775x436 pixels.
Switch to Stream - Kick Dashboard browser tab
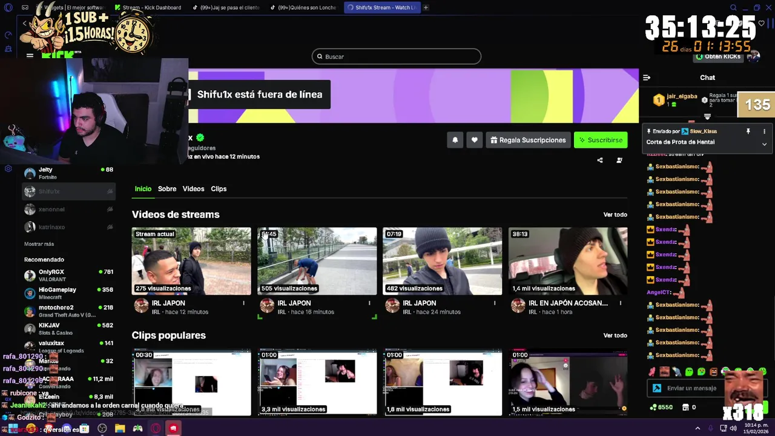point(148,7)
